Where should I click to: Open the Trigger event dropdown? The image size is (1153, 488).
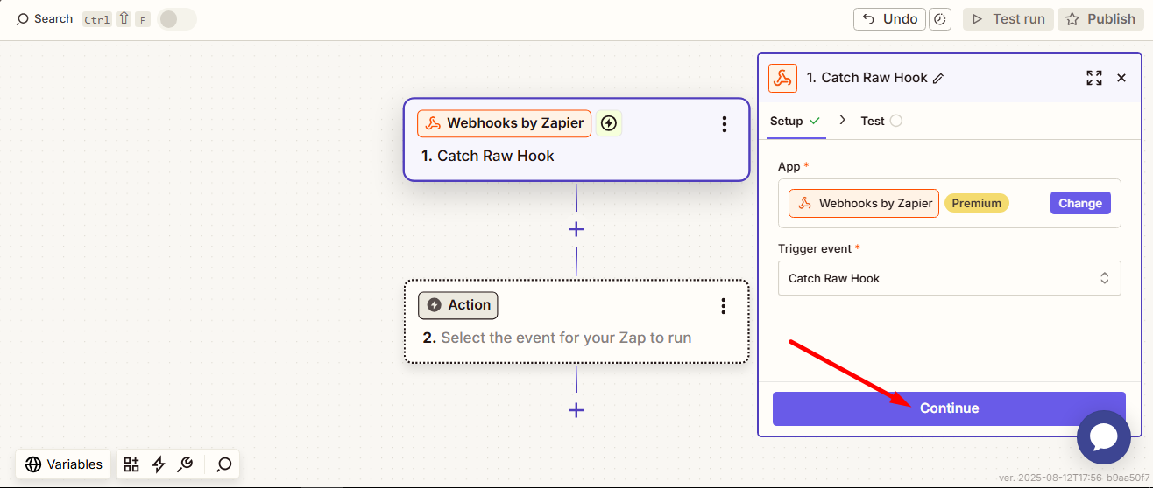[x=950, y=278]
